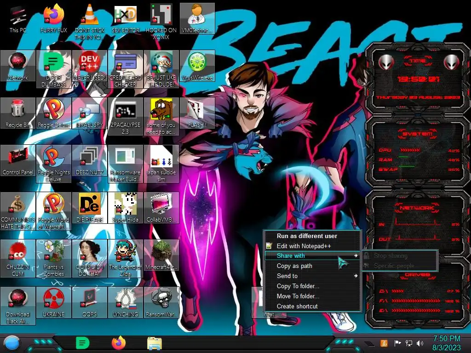Open the Action Center flag icon

397,343
